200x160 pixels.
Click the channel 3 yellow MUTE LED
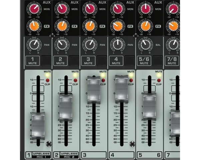[x=103, y=75]
